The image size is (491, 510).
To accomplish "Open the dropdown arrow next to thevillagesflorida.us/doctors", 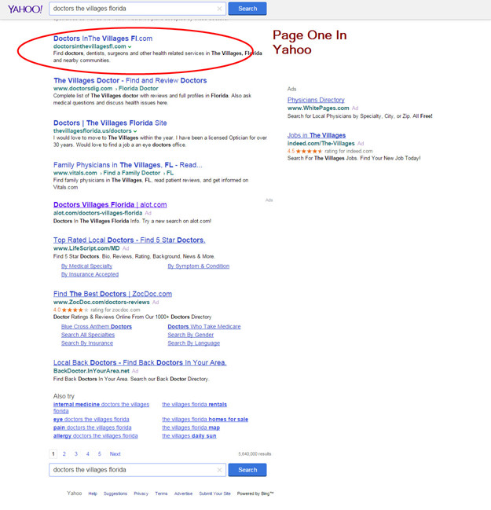I will pyautogui.click(x=136, y=130).
